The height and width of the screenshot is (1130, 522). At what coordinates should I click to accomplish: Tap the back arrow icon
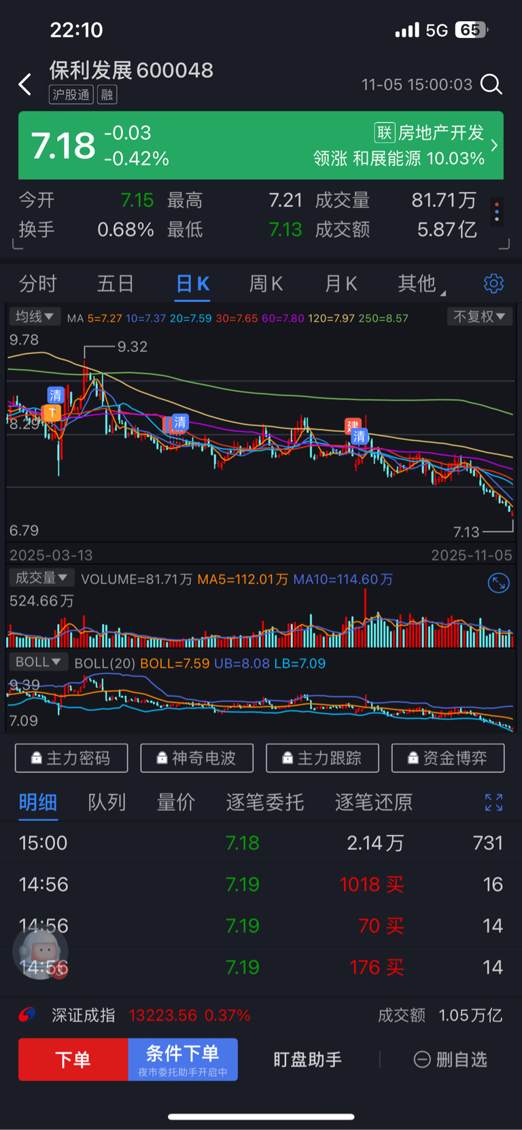pos(25,84)
